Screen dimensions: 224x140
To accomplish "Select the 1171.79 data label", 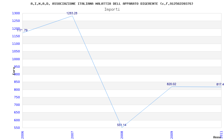I will pos(22,31).
